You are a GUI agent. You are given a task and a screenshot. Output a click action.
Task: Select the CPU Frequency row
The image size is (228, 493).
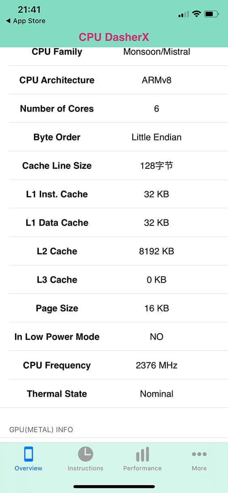click(114, 365)
